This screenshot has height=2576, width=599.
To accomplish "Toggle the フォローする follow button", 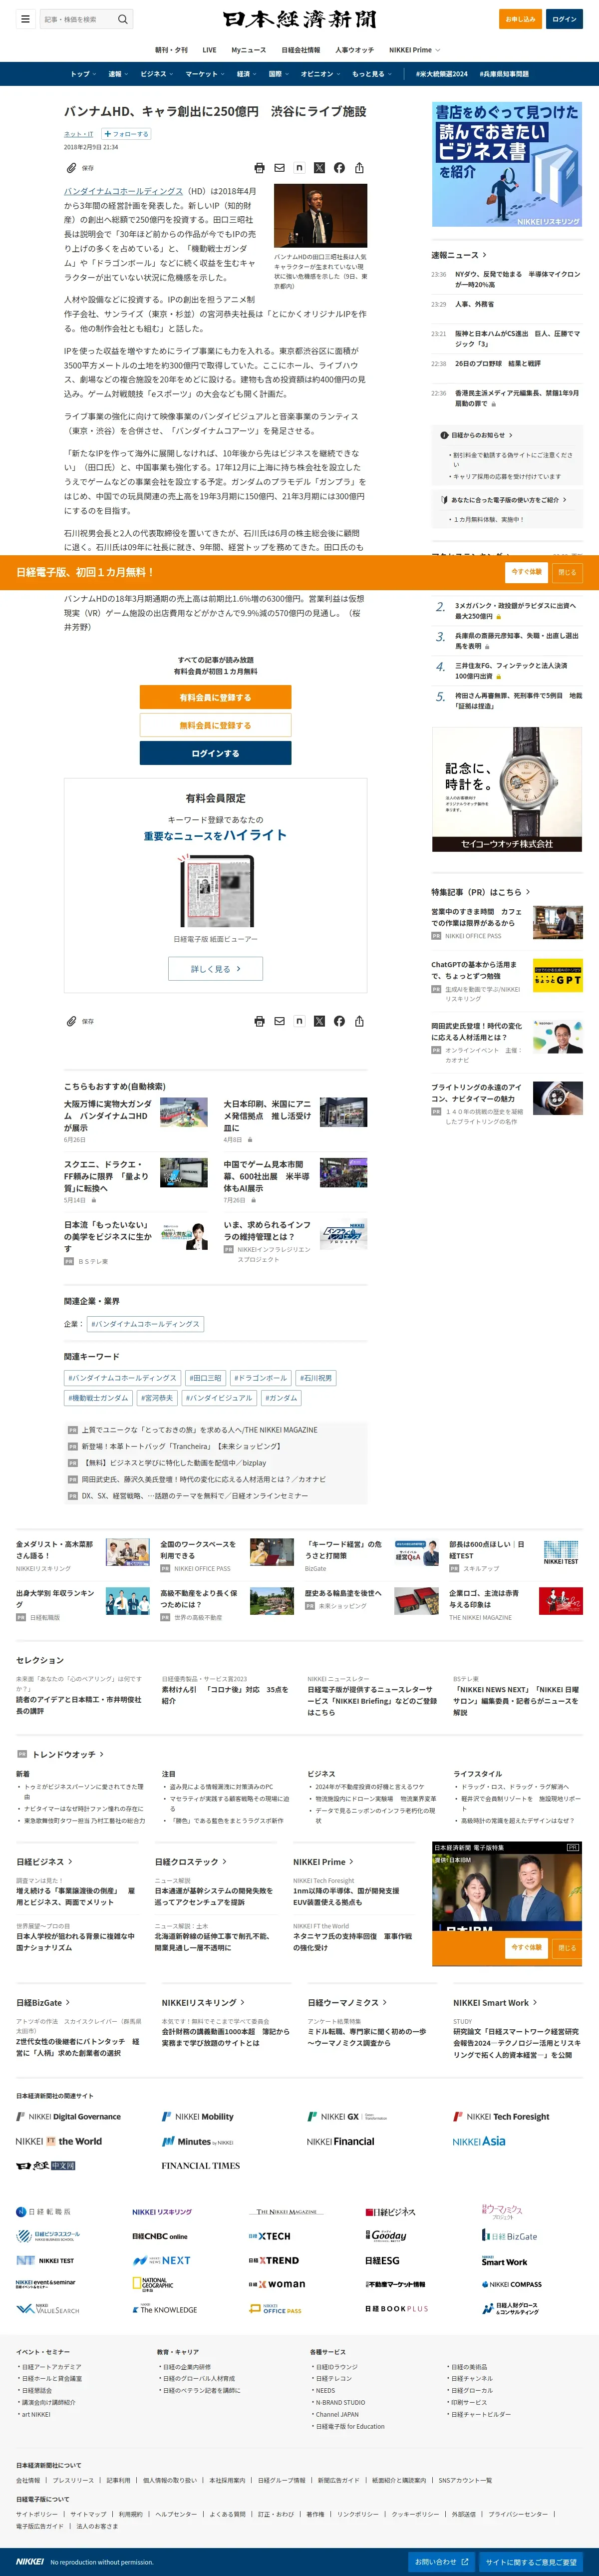I will 127,134.
